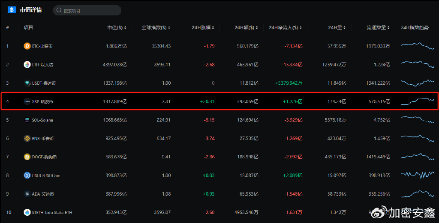Click the SOL coin icon
439x223 pixels.
pos(27,120)
